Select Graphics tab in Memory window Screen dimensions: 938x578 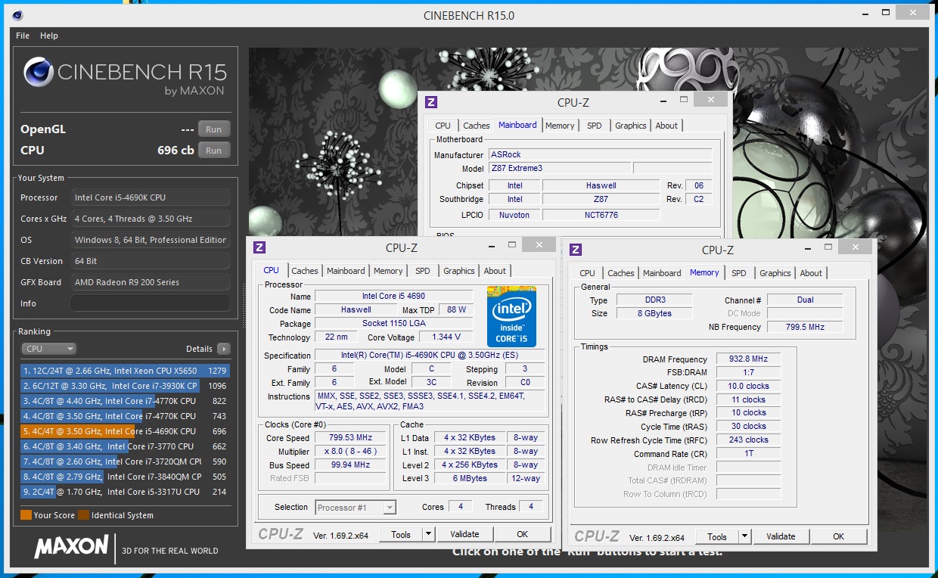point(775,273)
